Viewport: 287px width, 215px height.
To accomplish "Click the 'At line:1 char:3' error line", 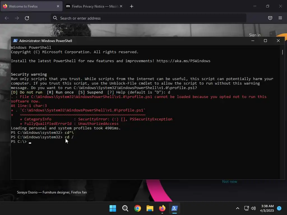I will click(x=29, y=106).
